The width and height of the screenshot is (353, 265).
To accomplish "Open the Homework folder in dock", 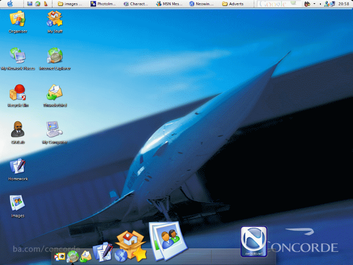I will [102, 252].
